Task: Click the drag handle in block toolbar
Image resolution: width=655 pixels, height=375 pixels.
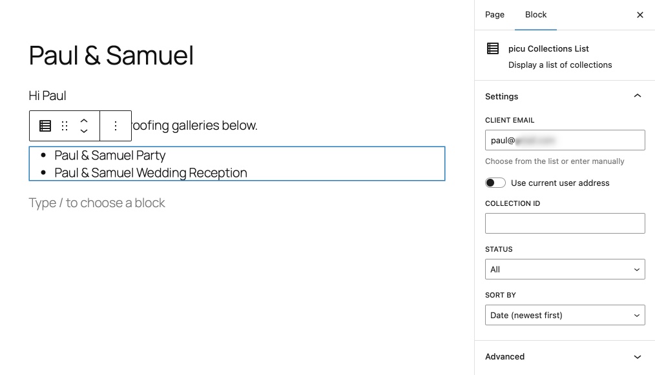Action: pos(65,126)
